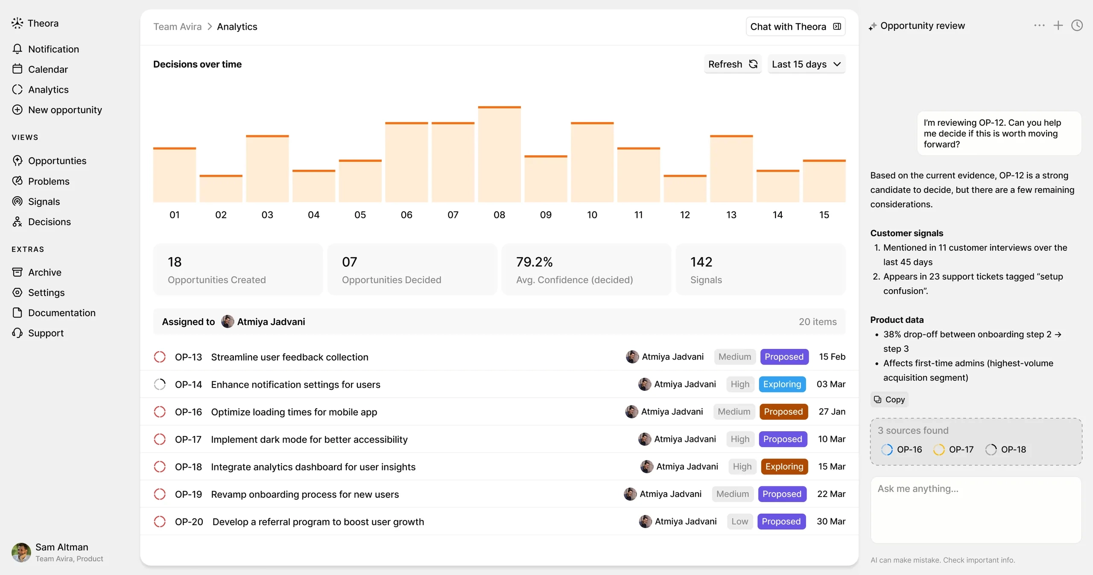This screenshot has height=575, width=1093.
Task: Open the Opportunity review options menu
Action: click(1039, 25)
